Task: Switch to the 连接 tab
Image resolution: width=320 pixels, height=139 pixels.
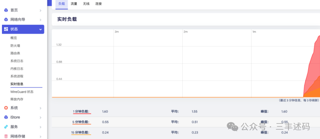Action: [98, 4]
